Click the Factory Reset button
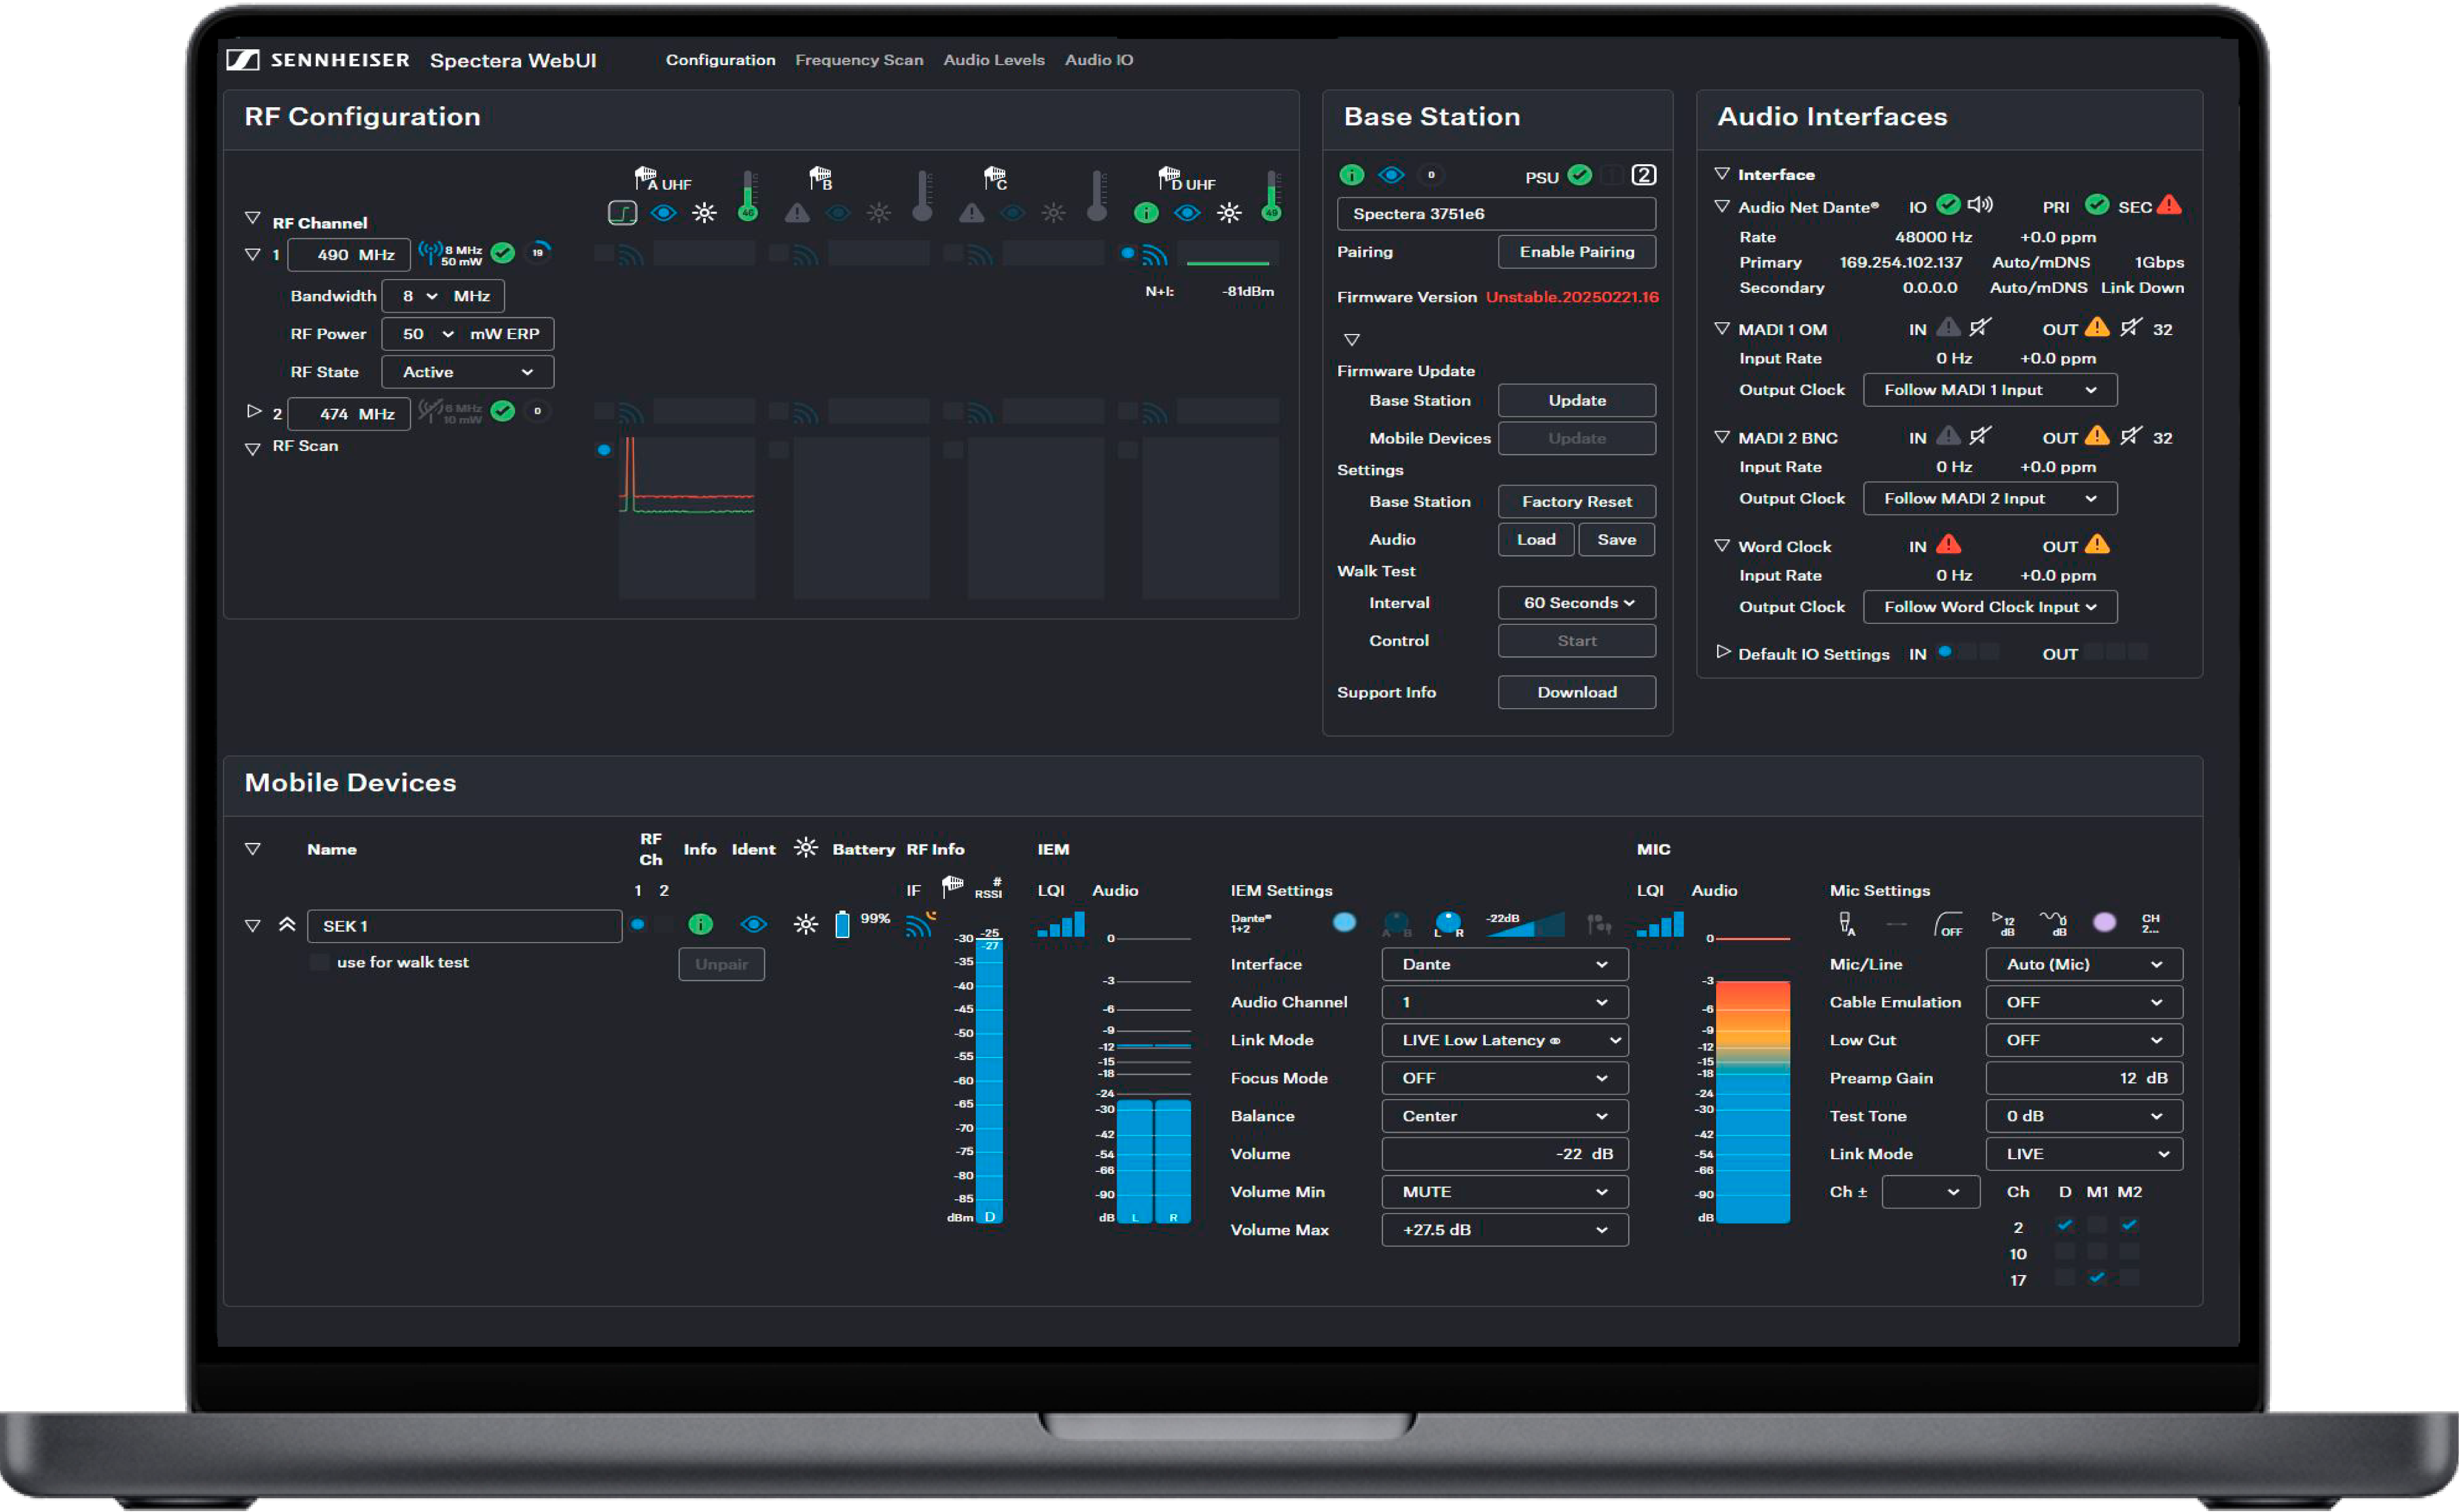This screenshot has width=2459, height=1512. click(1576, 502)
